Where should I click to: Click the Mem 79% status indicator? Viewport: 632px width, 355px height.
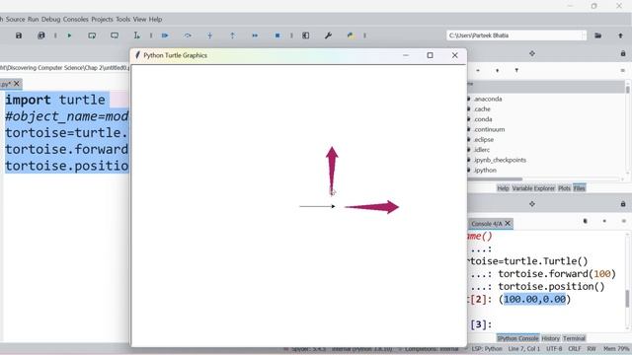(x=616, y=349)
